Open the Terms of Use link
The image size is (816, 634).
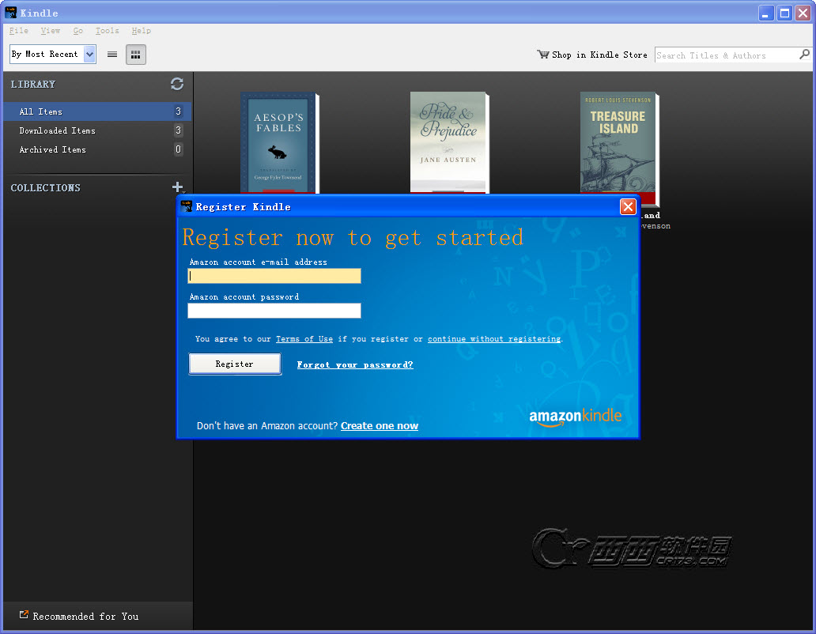click(x=304, y=339)
